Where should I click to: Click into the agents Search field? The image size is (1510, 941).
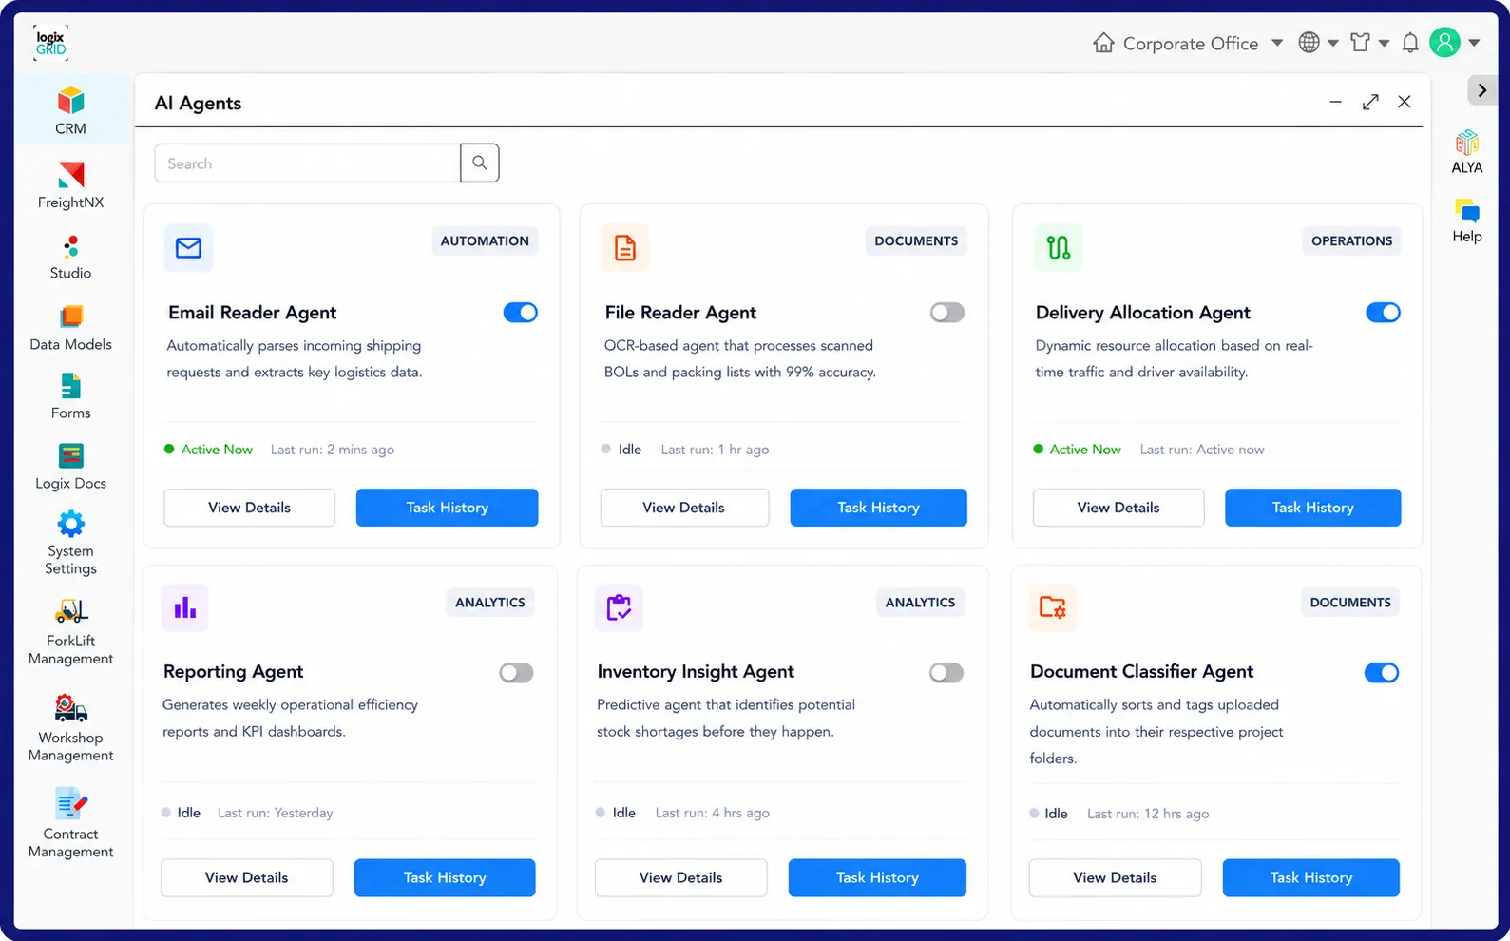click(308, 163)
